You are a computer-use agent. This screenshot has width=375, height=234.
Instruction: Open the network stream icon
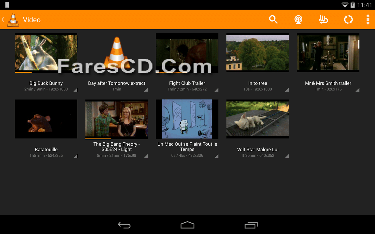coord(298,19)
